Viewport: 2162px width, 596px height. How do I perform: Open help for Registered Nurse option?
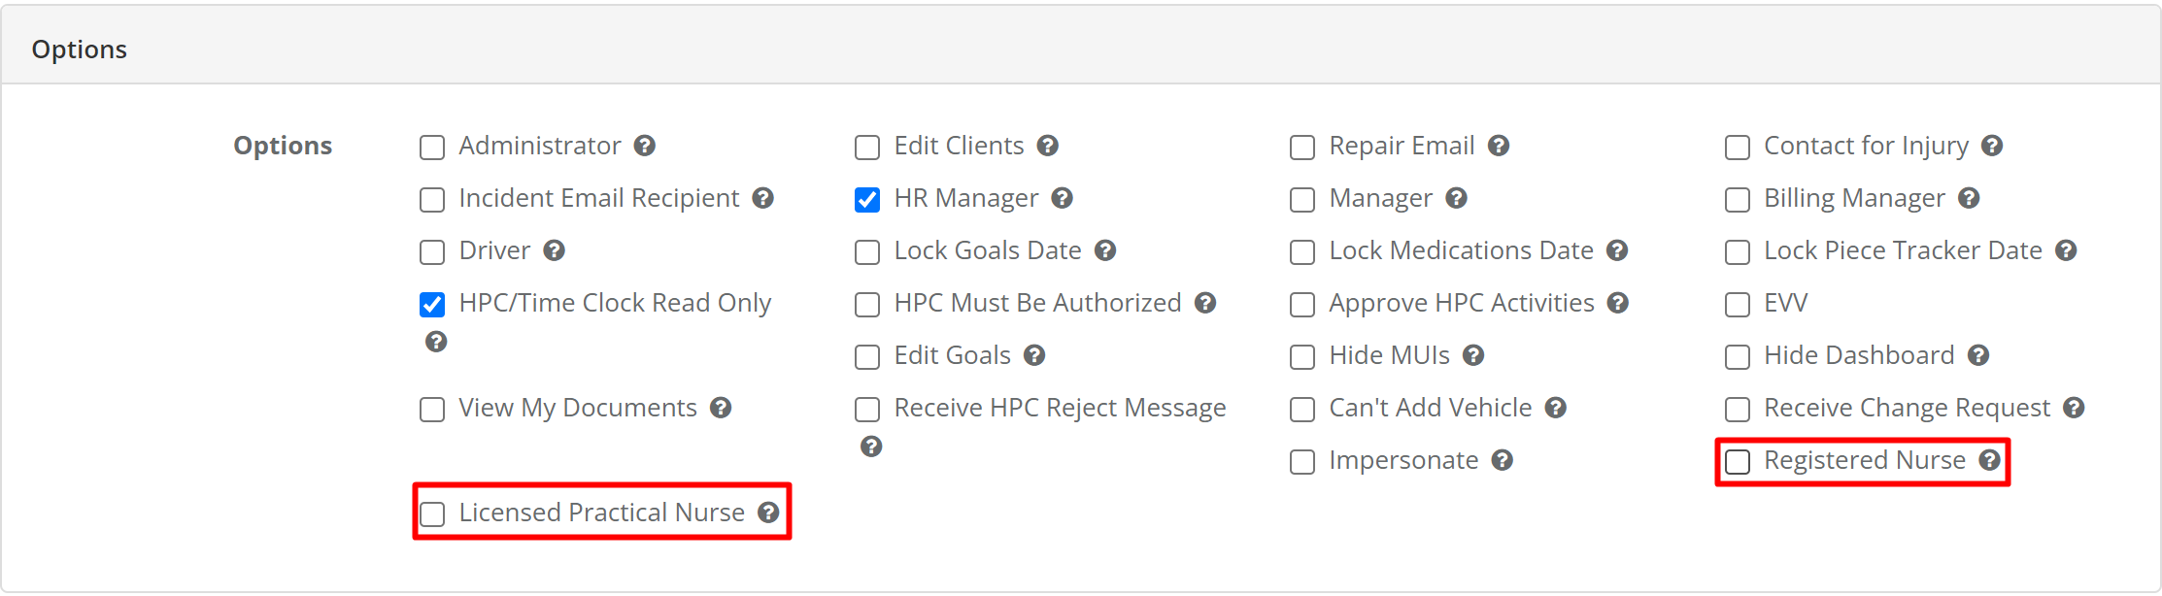1989,461
